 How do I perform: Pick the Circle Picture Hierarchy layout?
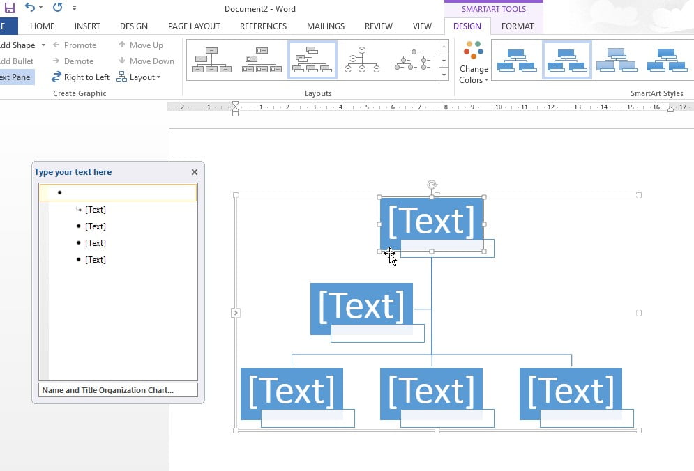(x=414, y=59)
